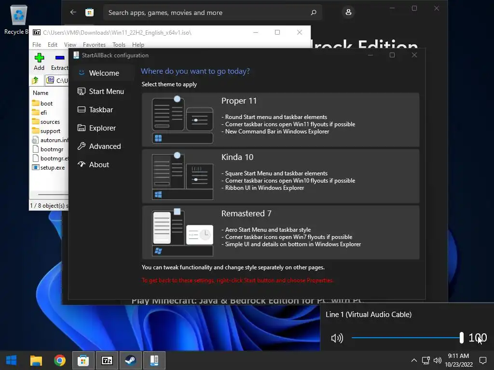494x370 pixels.
Task: Launch Google Chrome from the taskbar
Action: [x=59, y=360]
